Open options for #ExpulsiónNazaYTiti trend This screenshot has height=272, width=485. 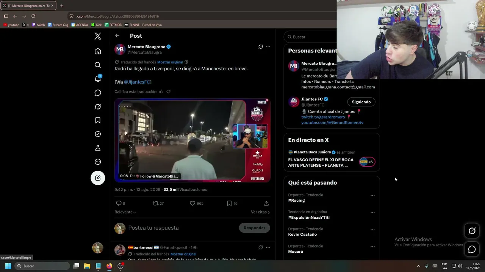[372, 213]
